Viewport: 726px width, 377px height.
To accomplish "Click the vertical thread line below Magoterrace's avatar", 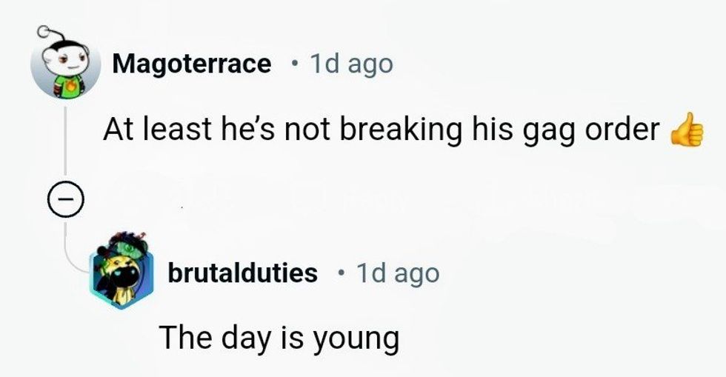I will (65, 144).
